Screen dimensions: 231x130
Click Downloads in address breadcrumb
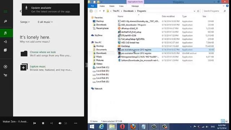[x=128, y=11]
